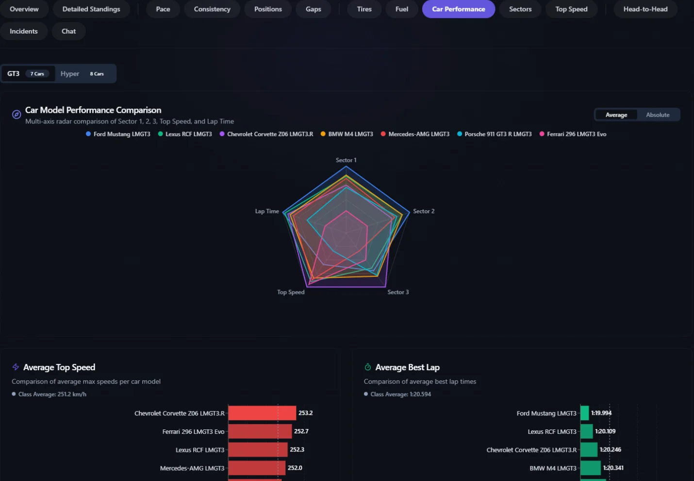This screenshot has width=694, height=481.
Task: Switch radar chart to Absolute mode
Action: tap(658, 115)
